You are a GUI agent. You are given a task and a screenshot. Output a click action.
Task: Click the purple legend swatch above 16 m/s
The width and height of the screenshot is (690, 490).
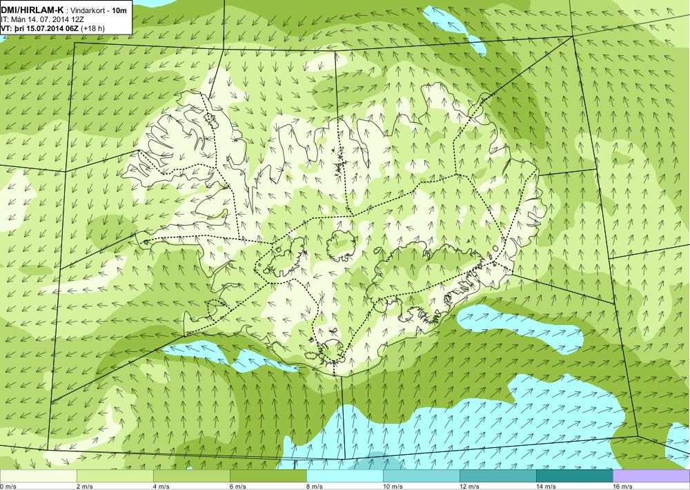(x=651, y=476)
